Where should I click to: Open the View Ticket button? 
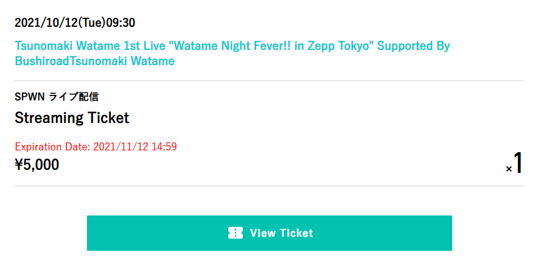(x=270, y=233)
